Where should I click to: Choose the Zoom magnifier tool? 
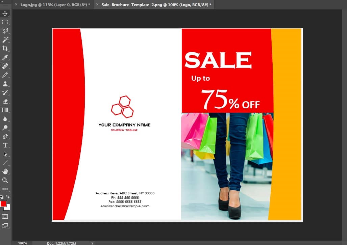[x=5, y=180]
